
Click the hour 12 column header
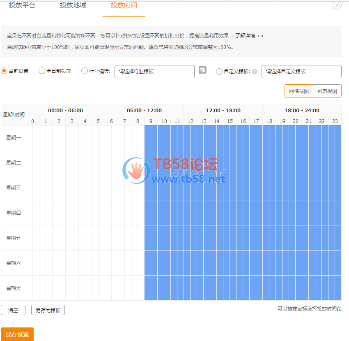click(190, 121)
